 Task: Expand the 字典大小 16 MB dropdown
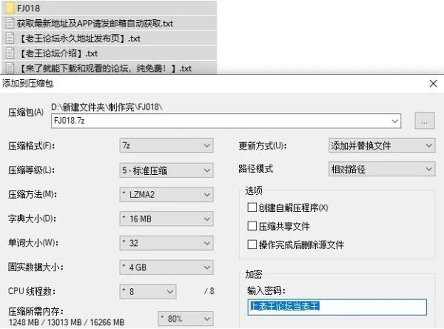click(x=166, y=219)
